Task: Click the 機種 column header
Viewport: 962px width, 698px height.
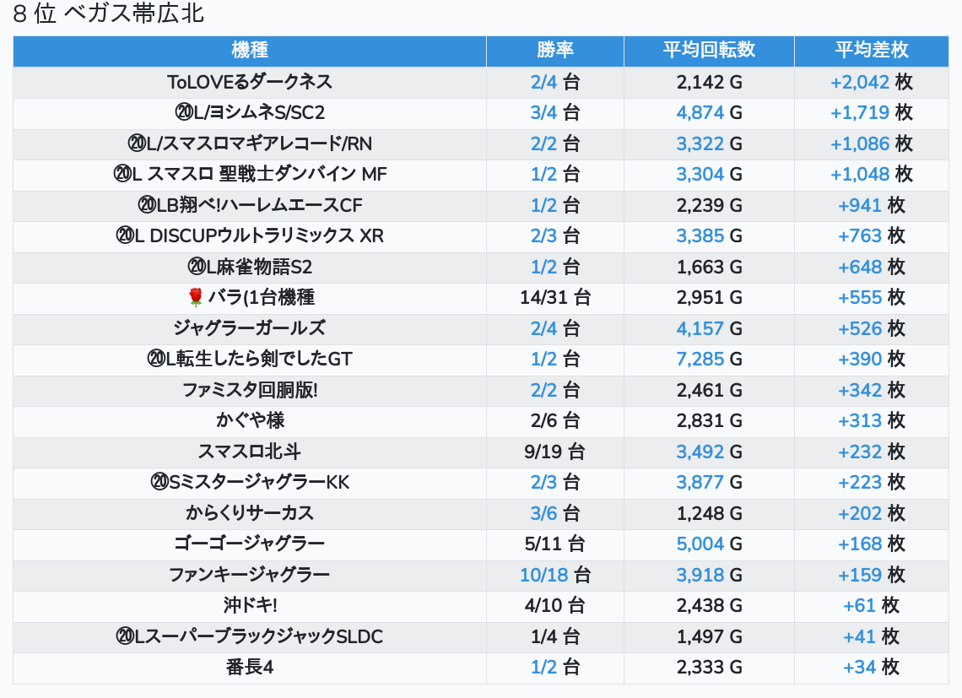Action: pos(250,51)
